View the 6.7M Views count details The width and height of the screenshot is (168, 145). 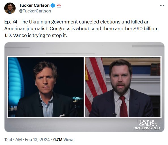click(x=64, y=140)
